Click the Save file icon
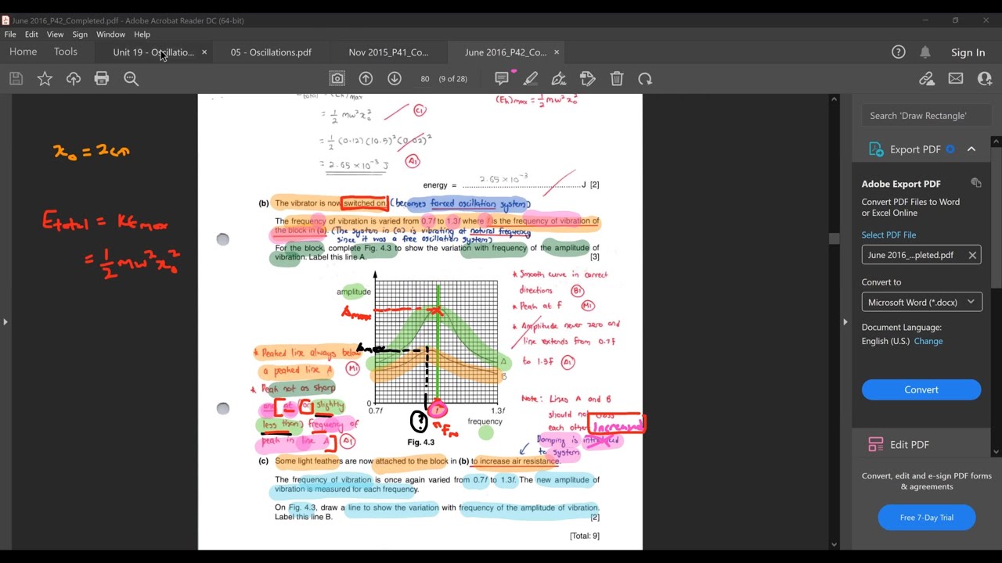 tap(16, 78)
